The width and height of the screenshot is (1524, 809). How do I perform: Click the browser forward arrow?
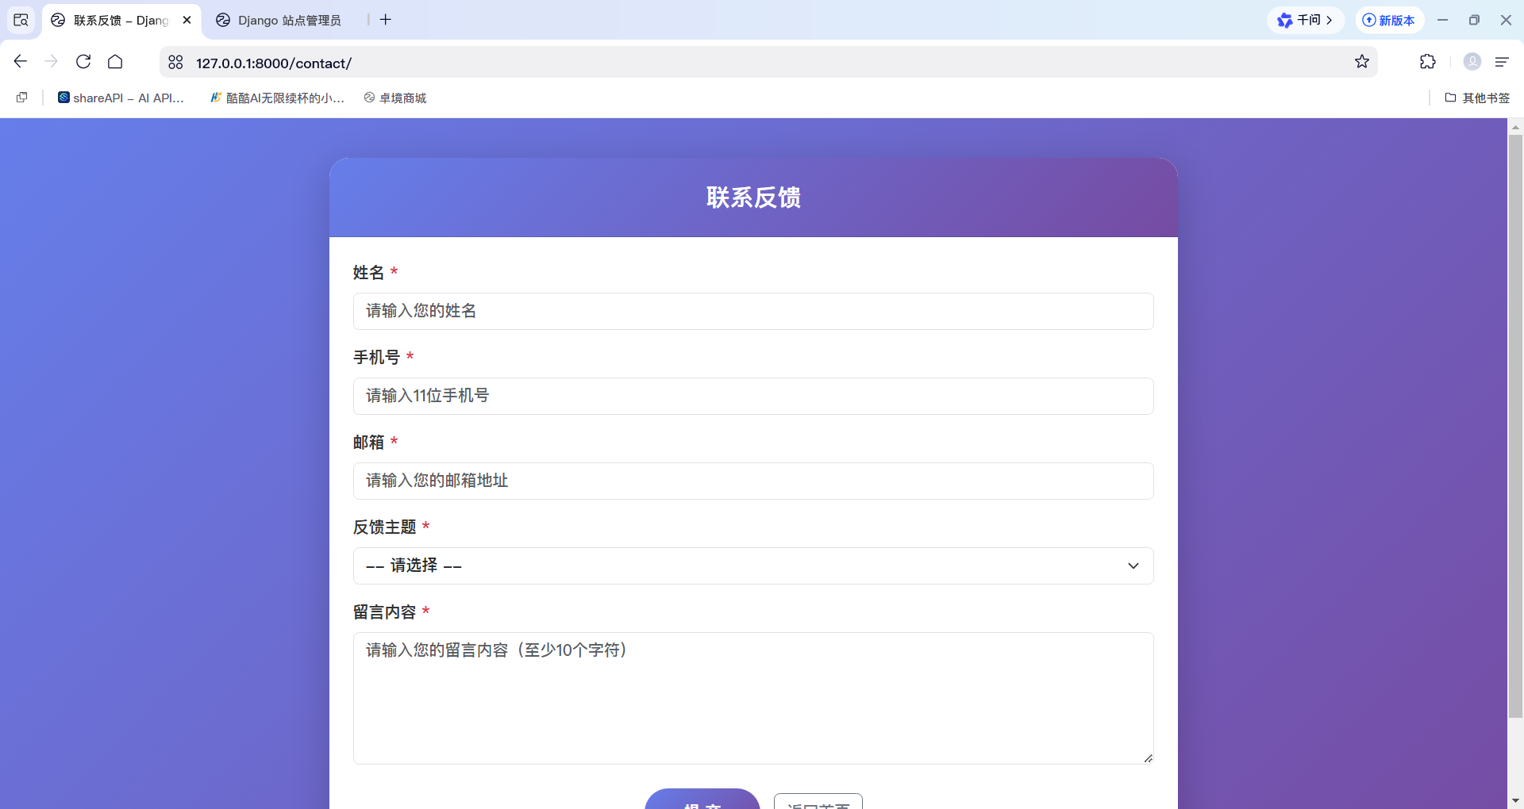point(52,62)
